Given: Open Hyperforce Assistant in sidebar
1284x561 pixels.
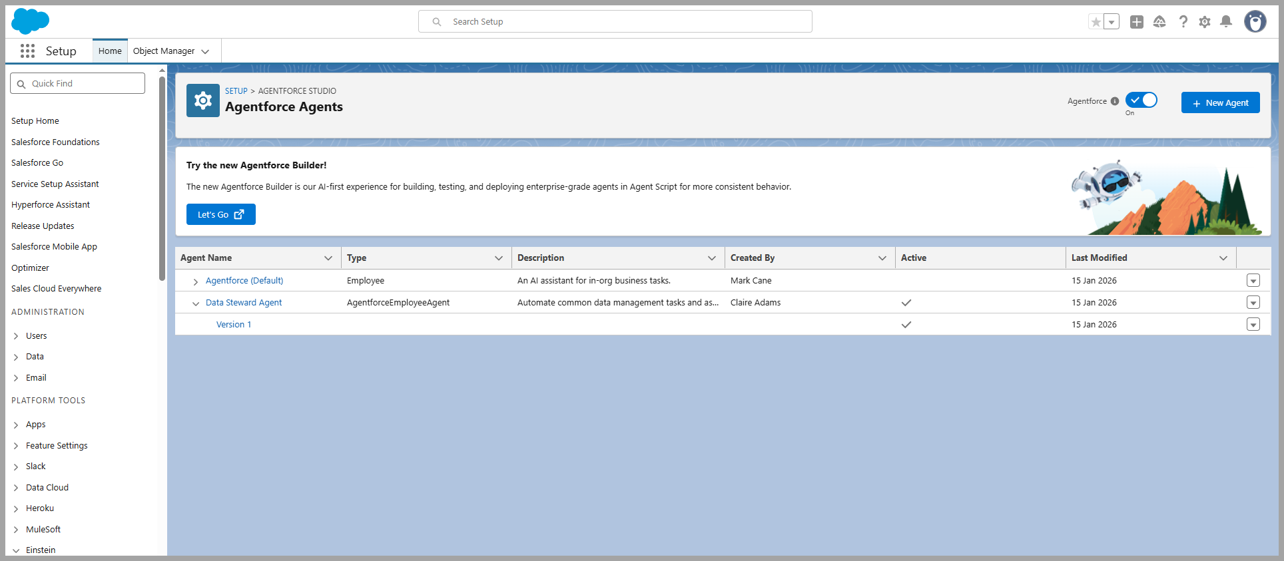Looking at the screenshot, I should click(51, 205).
